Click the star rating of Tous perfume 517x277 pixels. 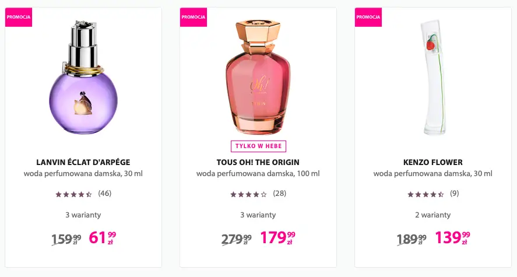pos(248,194)
